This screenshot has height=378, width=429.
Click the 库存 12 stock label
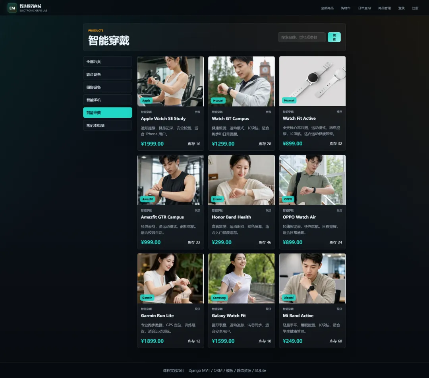click(x=194, y=341)
